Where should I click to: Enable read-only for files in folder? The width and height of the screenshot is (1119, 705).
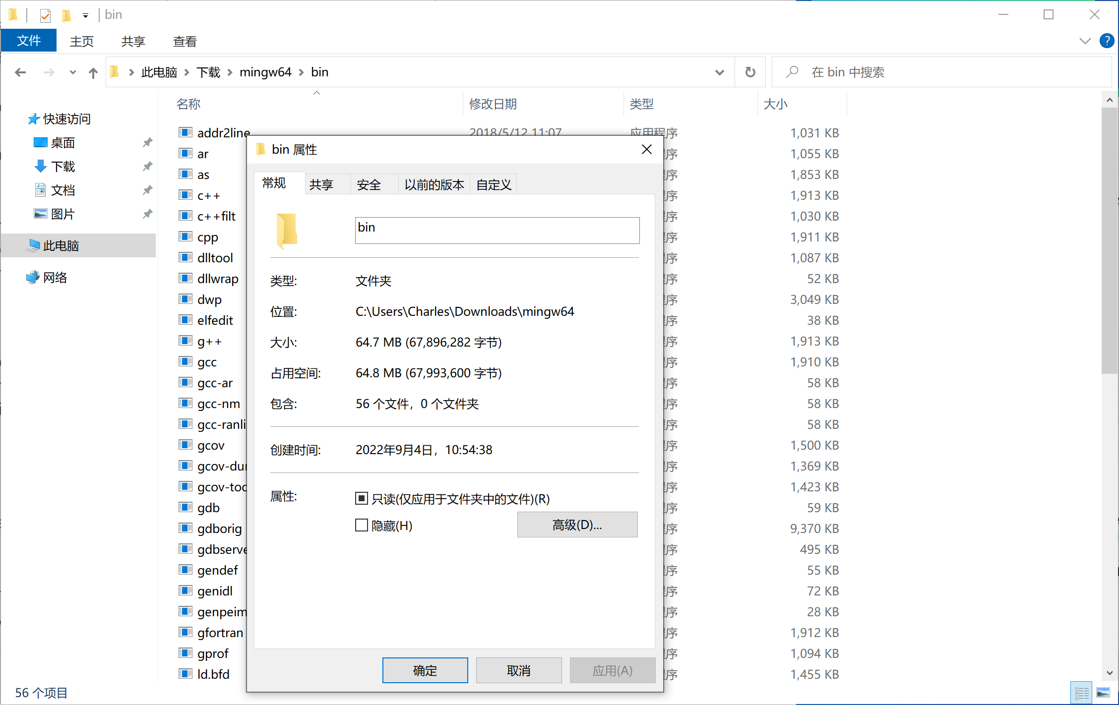pyautogui.click(x=360, y=498)
